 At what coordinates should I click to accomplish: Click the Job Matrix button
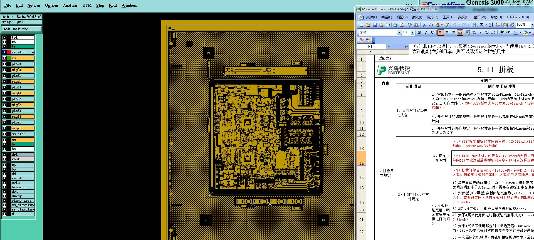pos(22,29)
